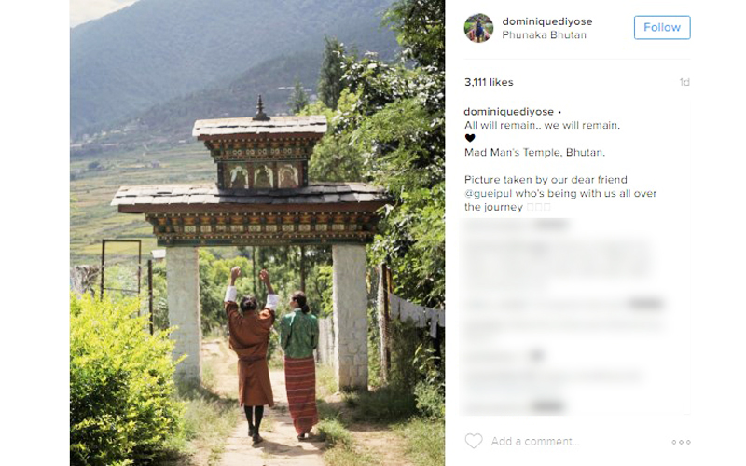The height and width of the screenshot is (466, 746).
Task: Click the black heart emoji in caption
Action: pyautogui.click(x=470, y=138)
